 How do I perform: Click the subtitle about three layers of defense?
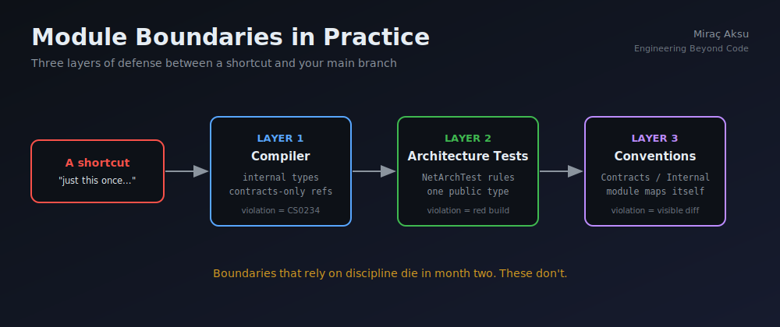(x=214, y=64)
